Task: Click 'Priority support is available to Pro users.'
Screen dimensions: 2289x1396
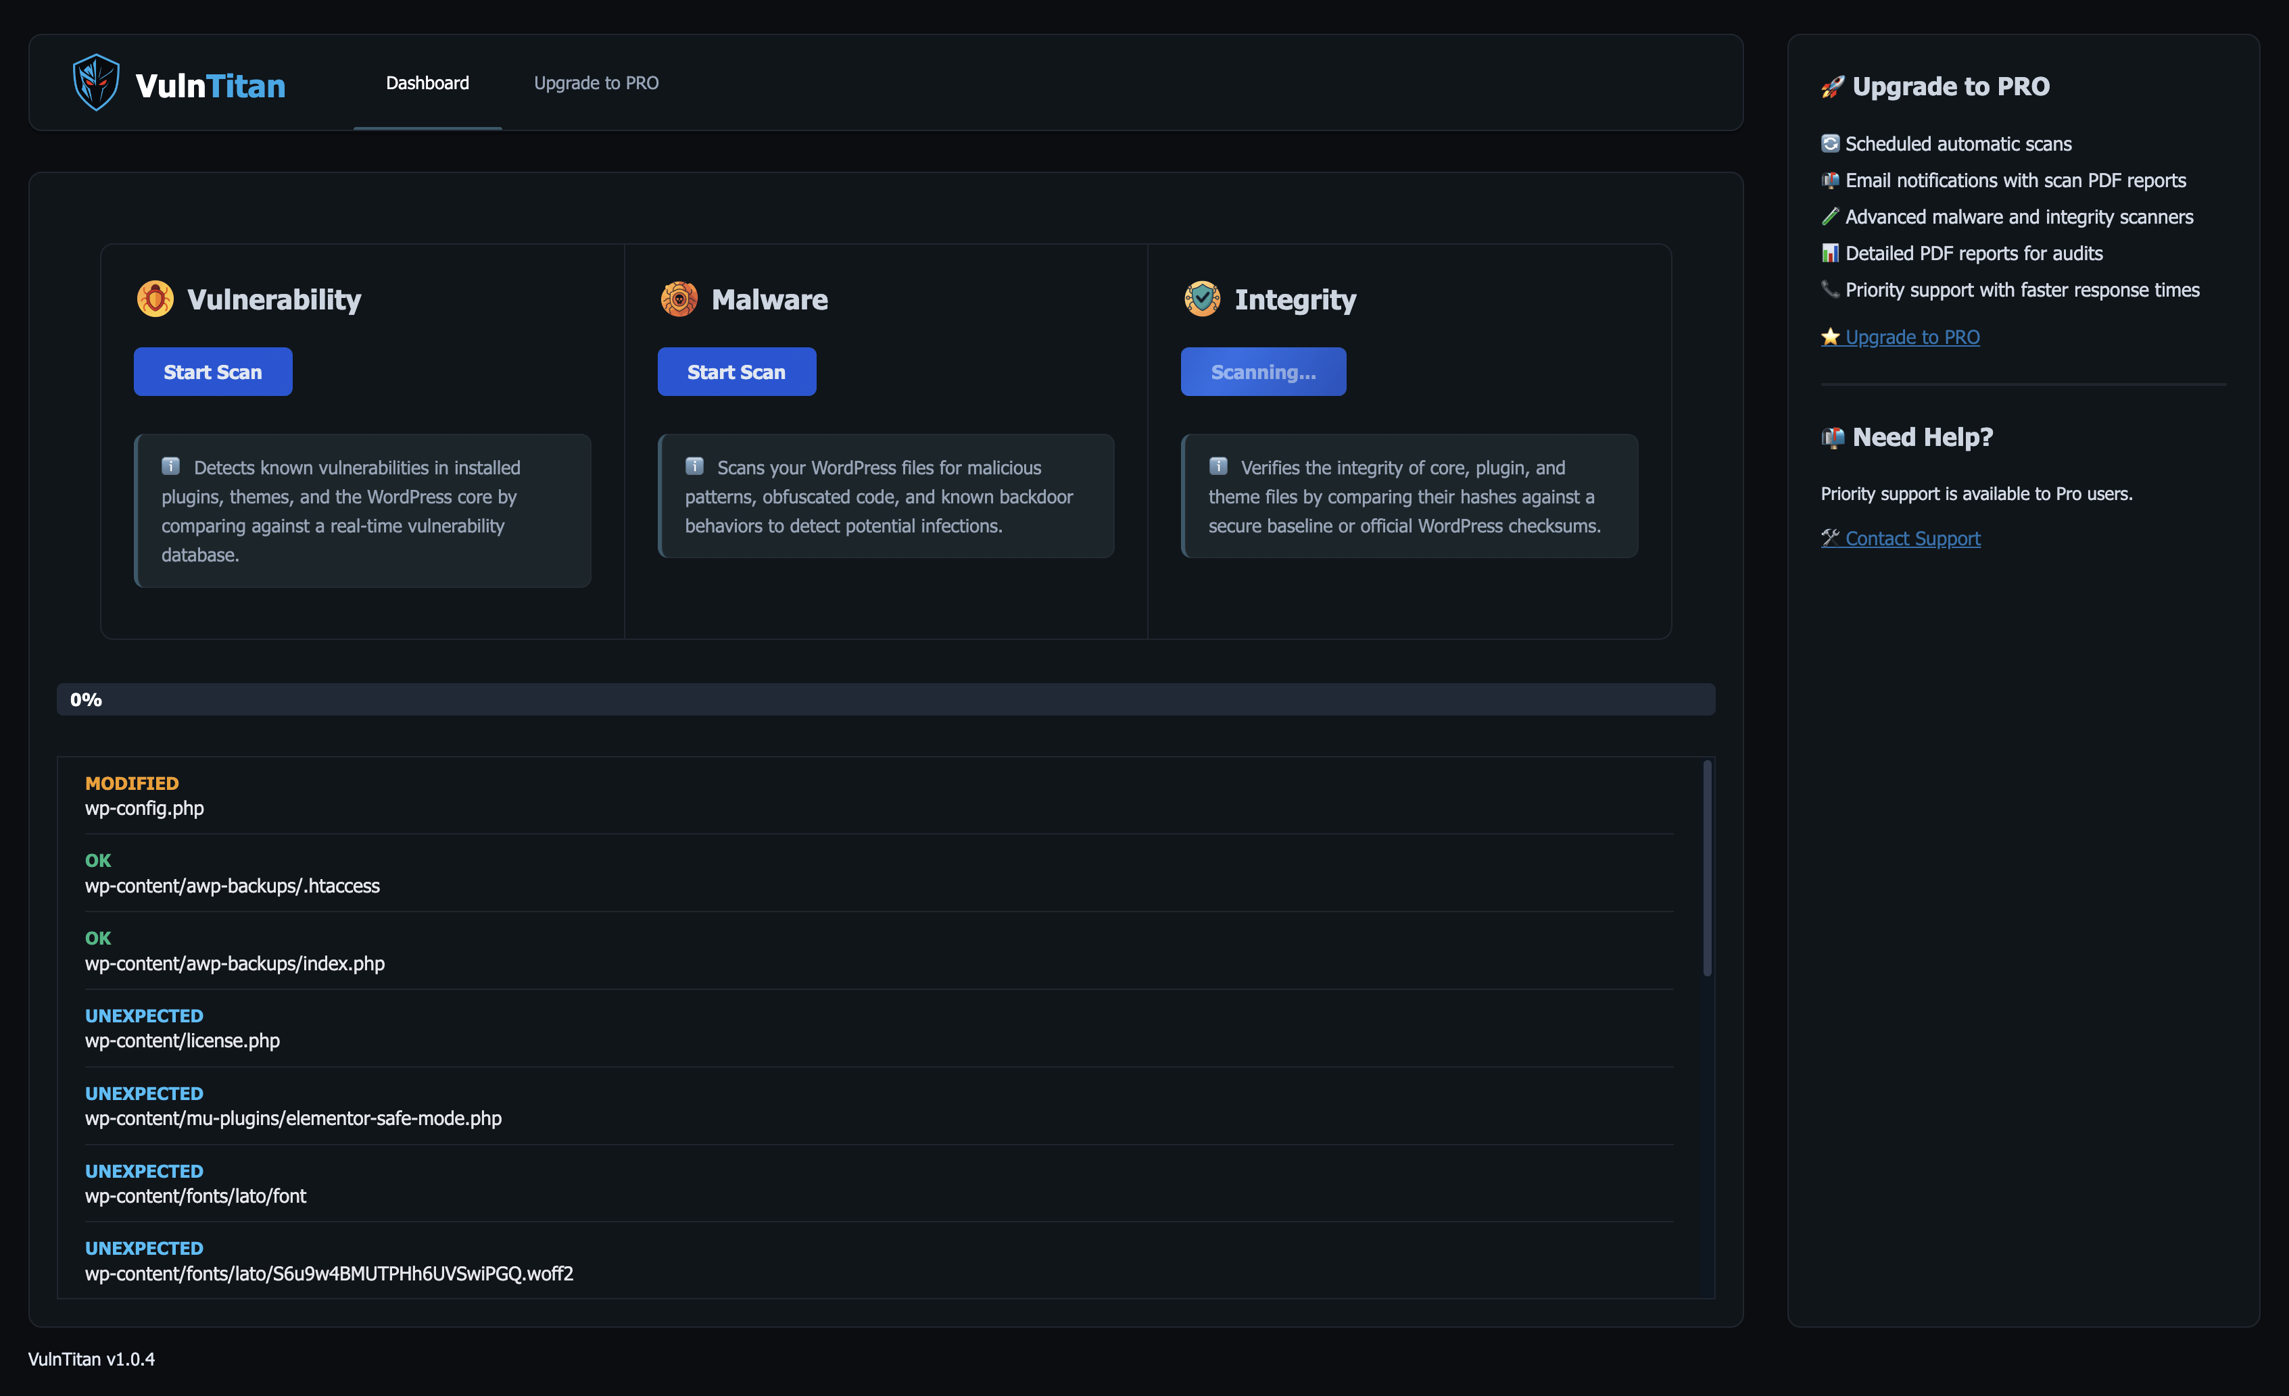Action: [x=1976, y=493]
